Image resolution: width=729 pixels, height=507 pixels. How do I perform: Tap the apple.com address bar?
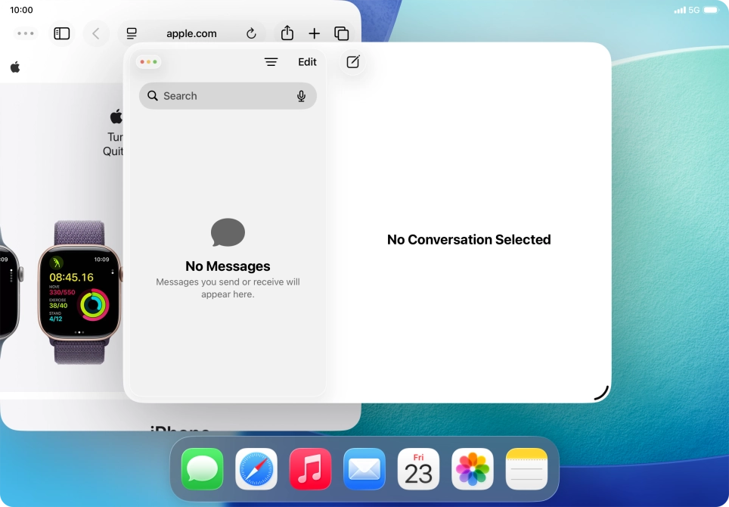pos(191,33)
